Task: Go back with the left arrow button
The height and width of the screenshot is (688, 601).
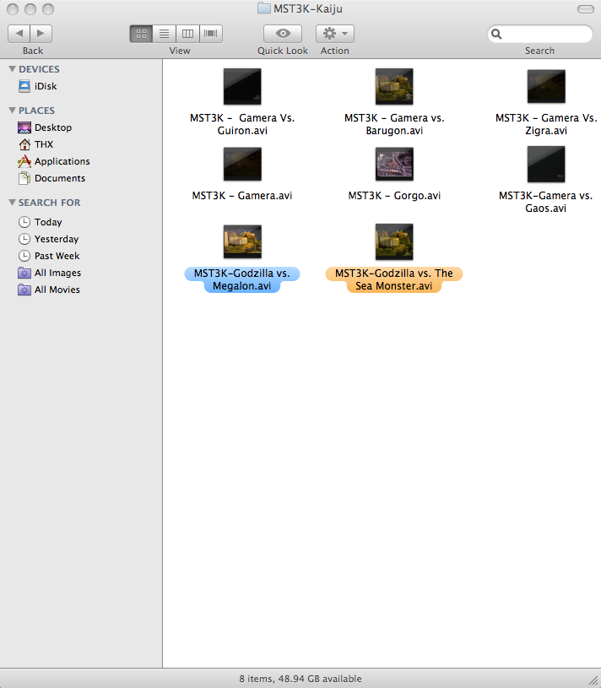Action: pyautogui.click(x=19, y=34)
